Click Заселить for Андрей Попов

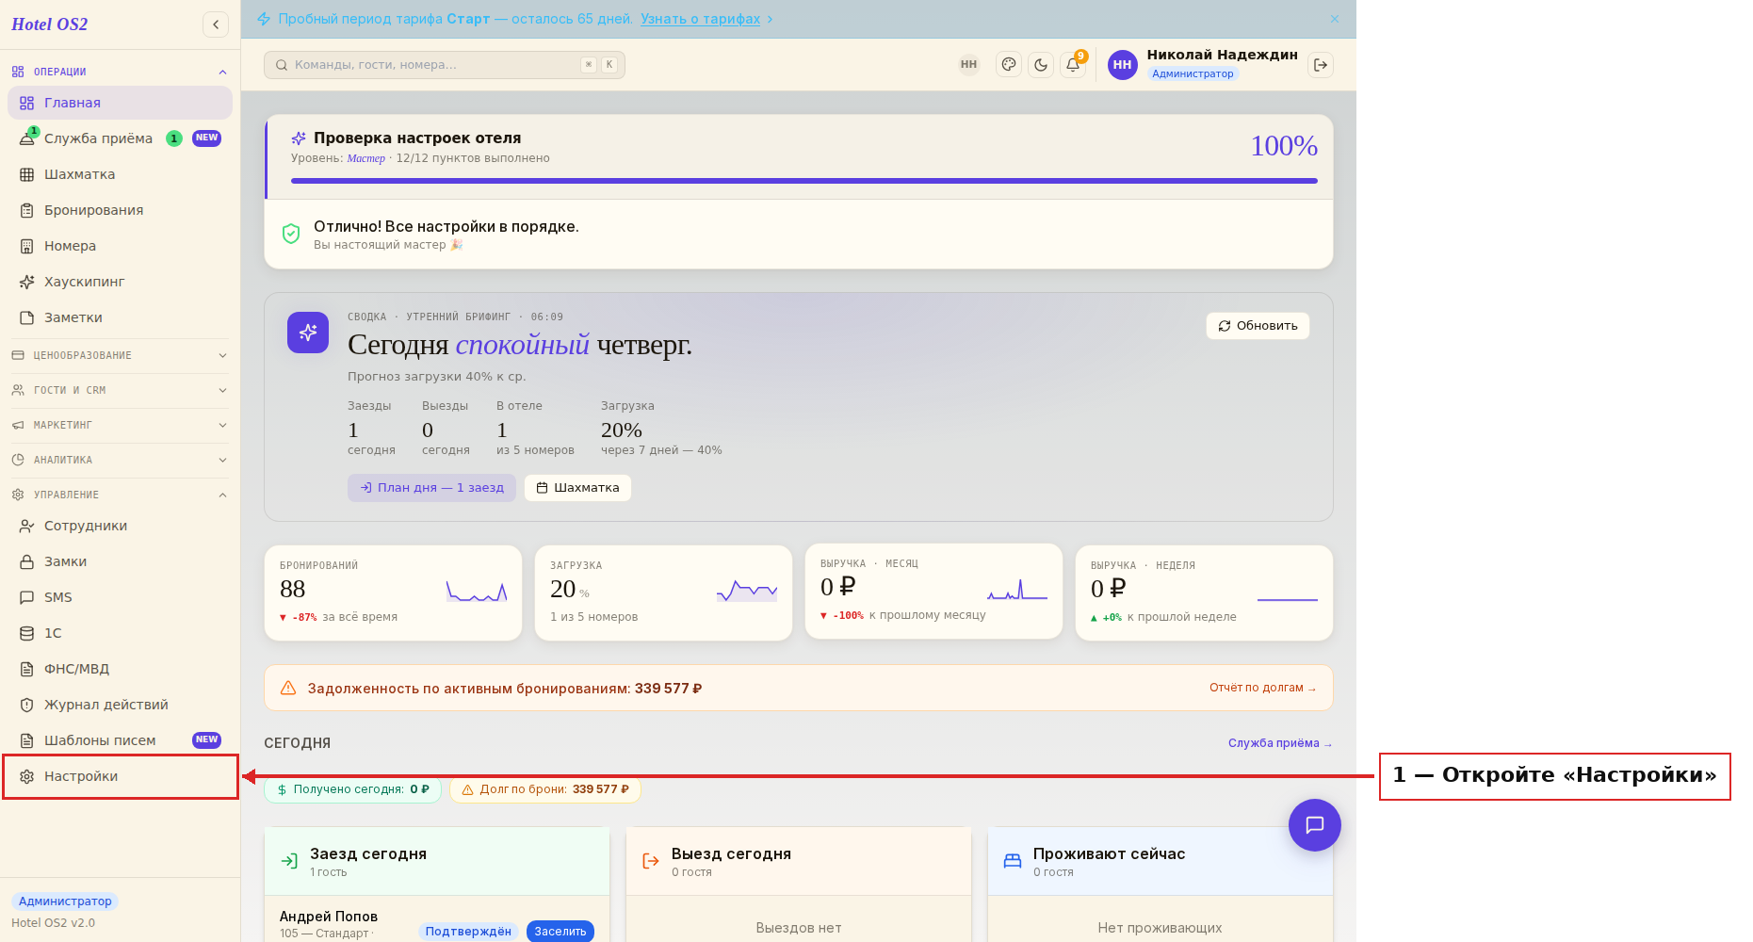[x=560, y=932]
